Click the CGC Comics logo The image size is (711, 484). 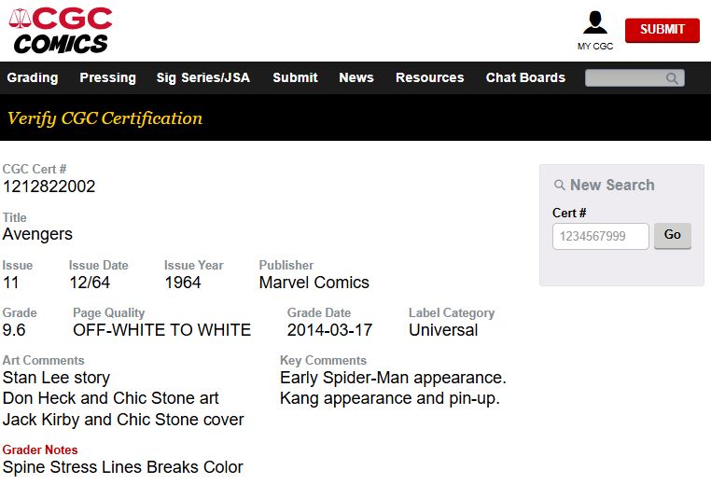(61, 31)
